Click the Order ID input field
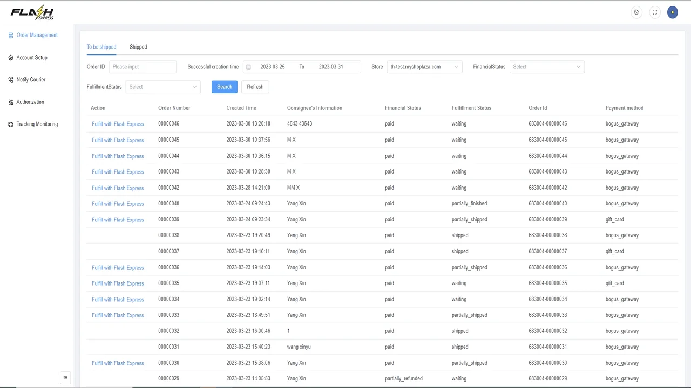The image size is (691, 388). [143, 66]
